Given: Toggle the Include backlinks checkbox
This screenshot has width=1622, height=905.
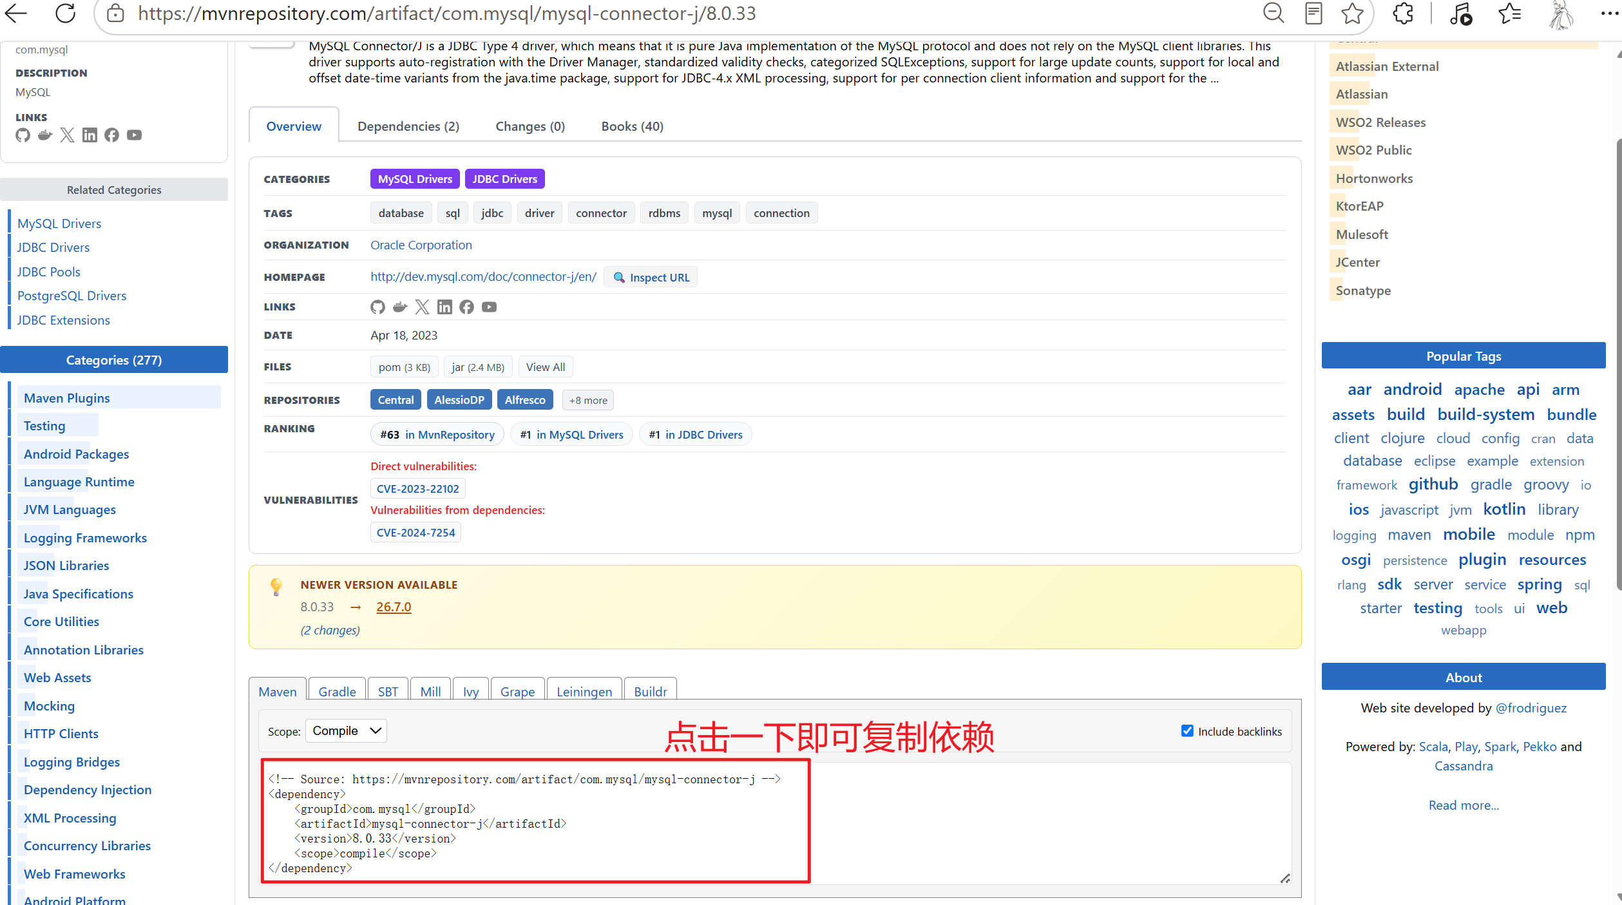Looking at the screenshot, I should pos(1187,730).
